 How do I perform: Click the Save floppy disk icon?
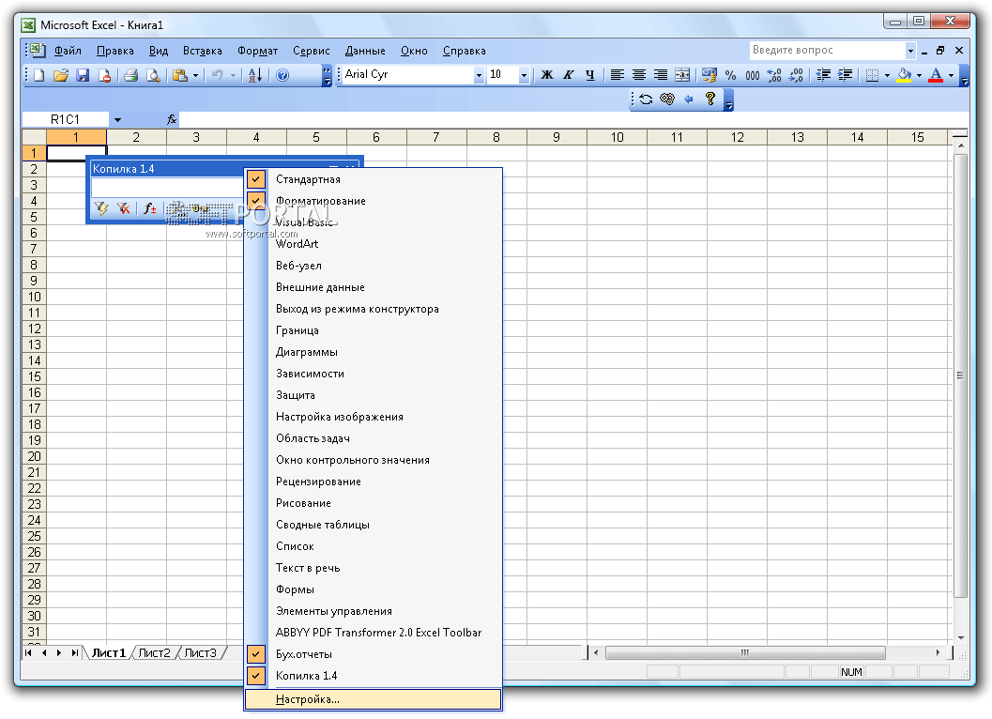tap(83, 75)
